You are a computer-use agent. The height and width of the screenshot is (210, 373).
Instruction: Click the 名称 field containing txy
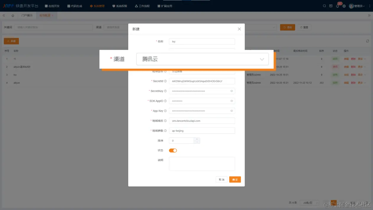pyautogui.click(x=202, y=41)
